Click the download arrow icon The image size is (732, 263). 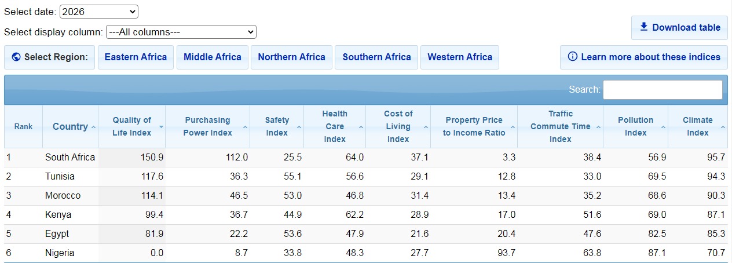click(644, 27)
